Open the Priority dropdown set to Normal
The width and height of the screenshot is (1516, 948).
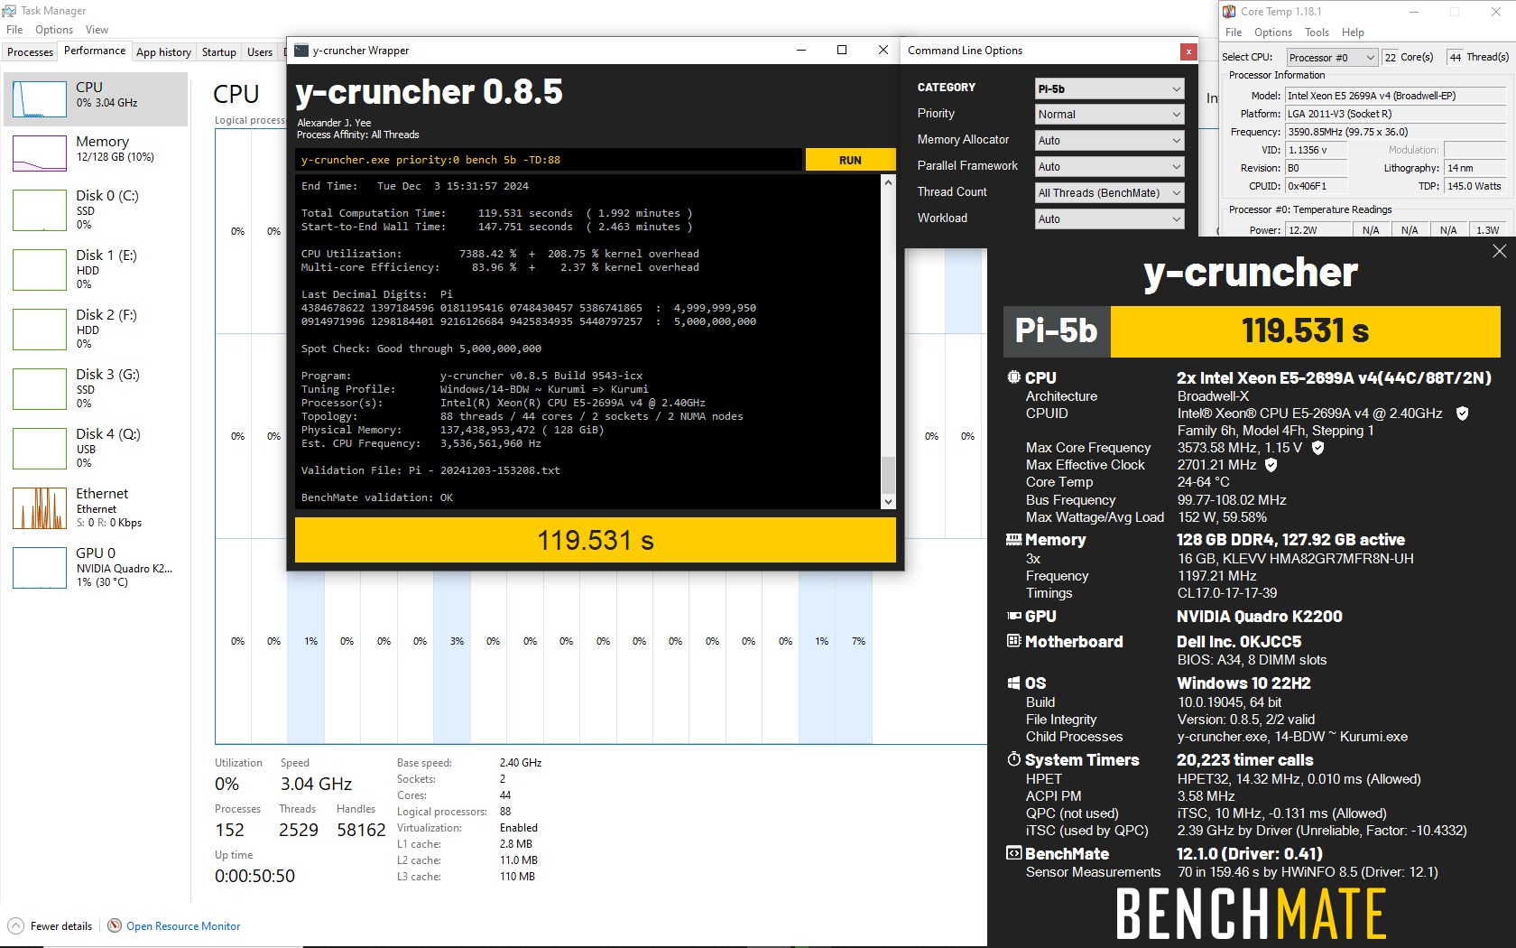pyautogui.click(x=1109, y=115)
